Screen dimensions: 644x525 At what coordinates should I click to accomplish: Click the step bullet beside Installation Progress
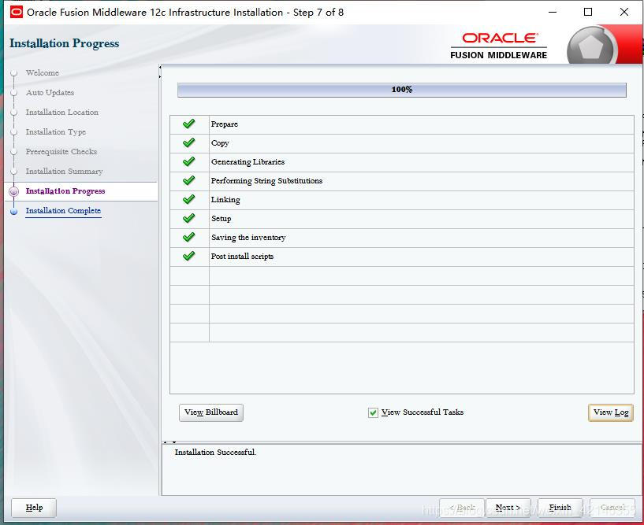point(14,191)
